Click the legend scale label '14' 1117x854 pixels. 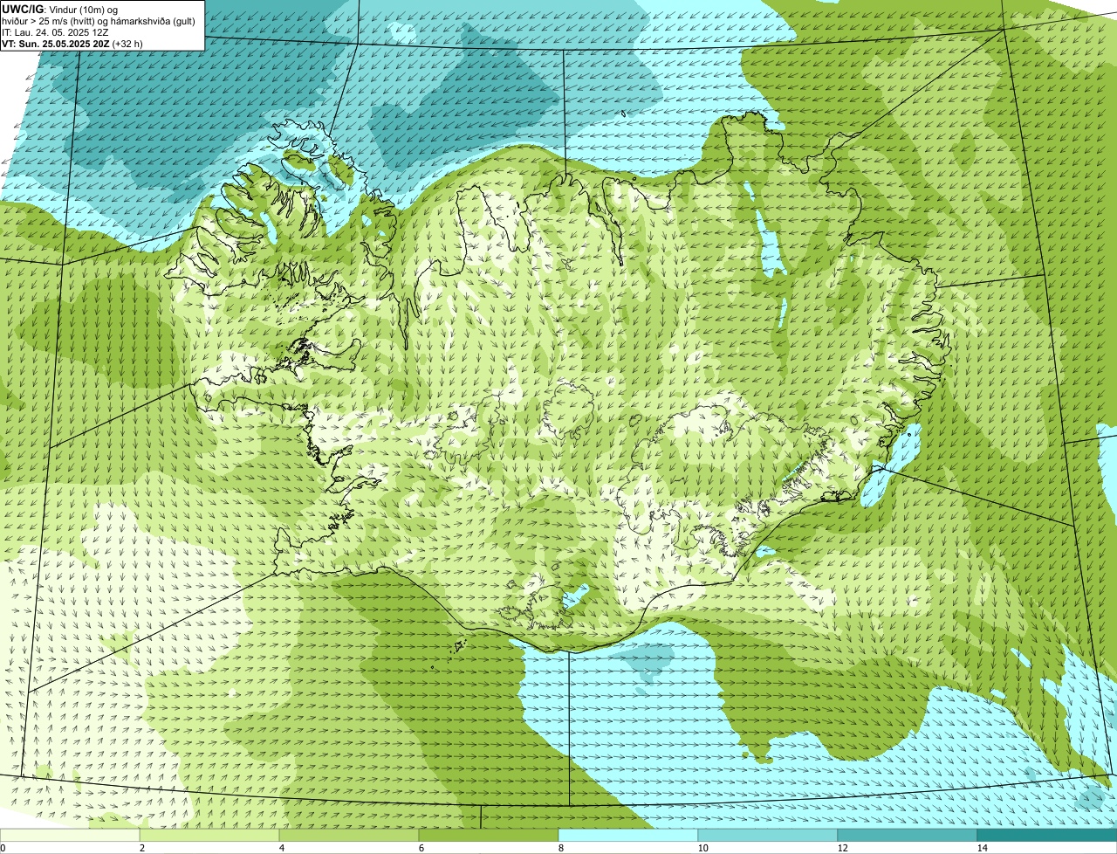982,848
